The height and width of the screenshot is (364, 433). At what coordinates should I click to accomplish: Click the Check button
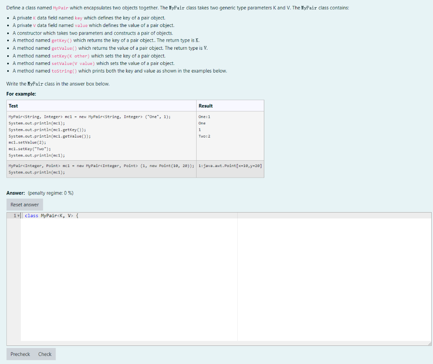pos(44,354)
